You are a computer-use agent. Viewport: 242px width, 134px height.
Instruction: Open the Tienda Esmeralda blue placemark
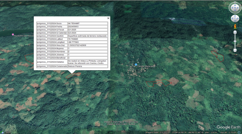coord(136,64)
